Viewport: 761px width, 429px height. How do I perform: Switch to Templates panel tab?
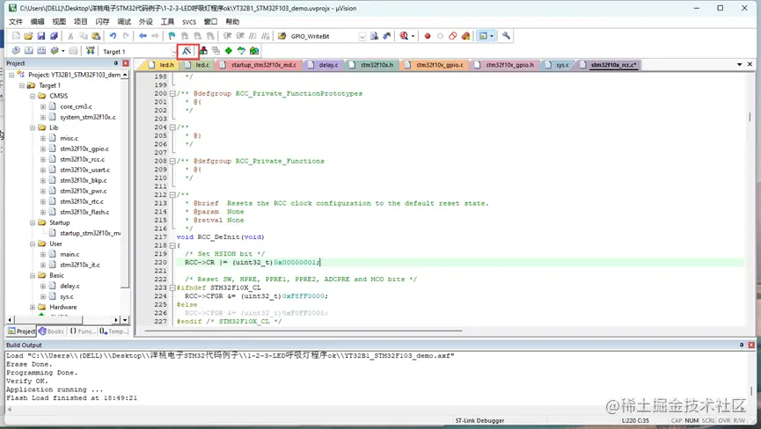pyautogui.click(x=113, y=331)
